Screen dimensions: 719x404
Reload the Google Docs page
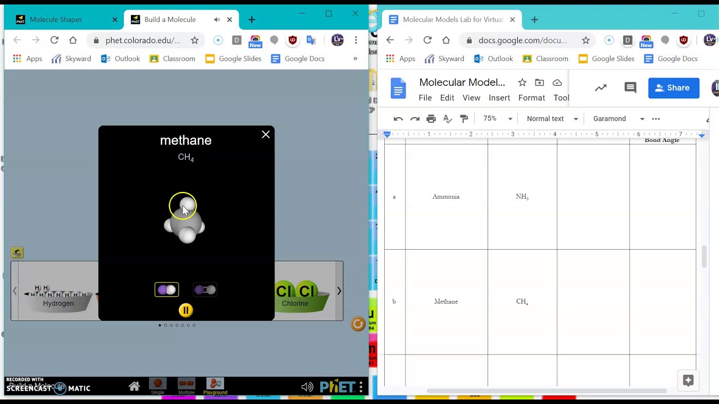[x=427, y=40]
